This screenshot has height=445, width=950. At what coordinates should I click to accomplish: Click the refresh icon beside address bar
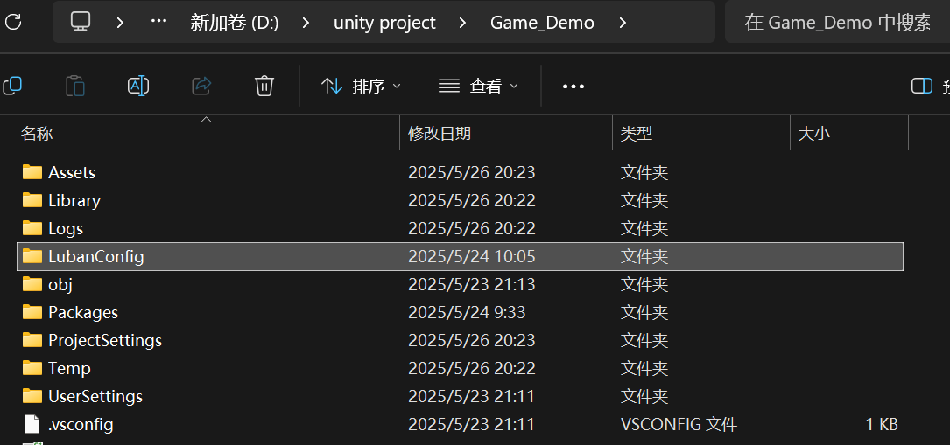[x=12, y=23]
